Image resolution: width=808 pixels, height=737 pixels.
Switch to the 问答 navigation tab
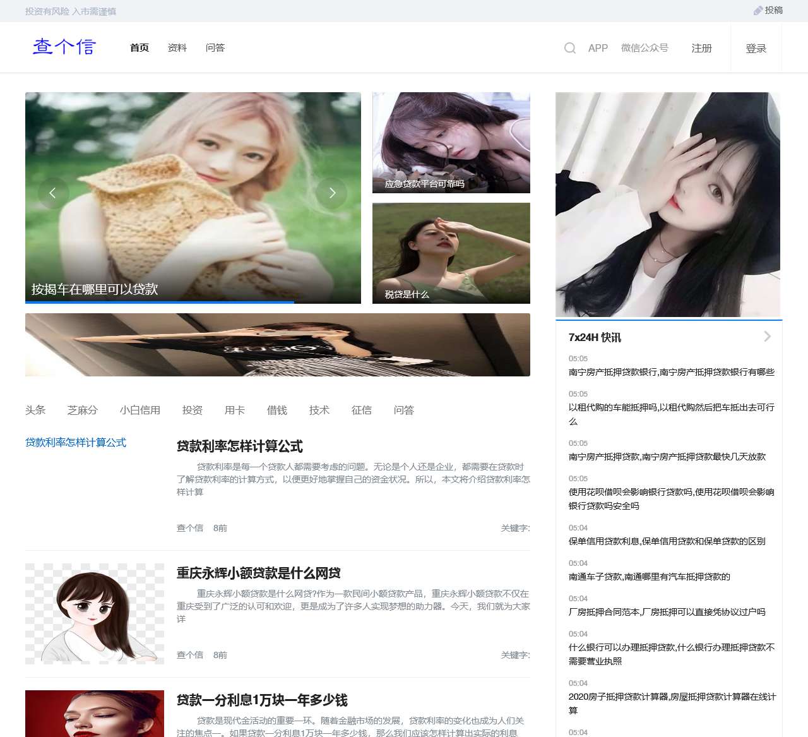pyautogui.click(x=216, y=47)
